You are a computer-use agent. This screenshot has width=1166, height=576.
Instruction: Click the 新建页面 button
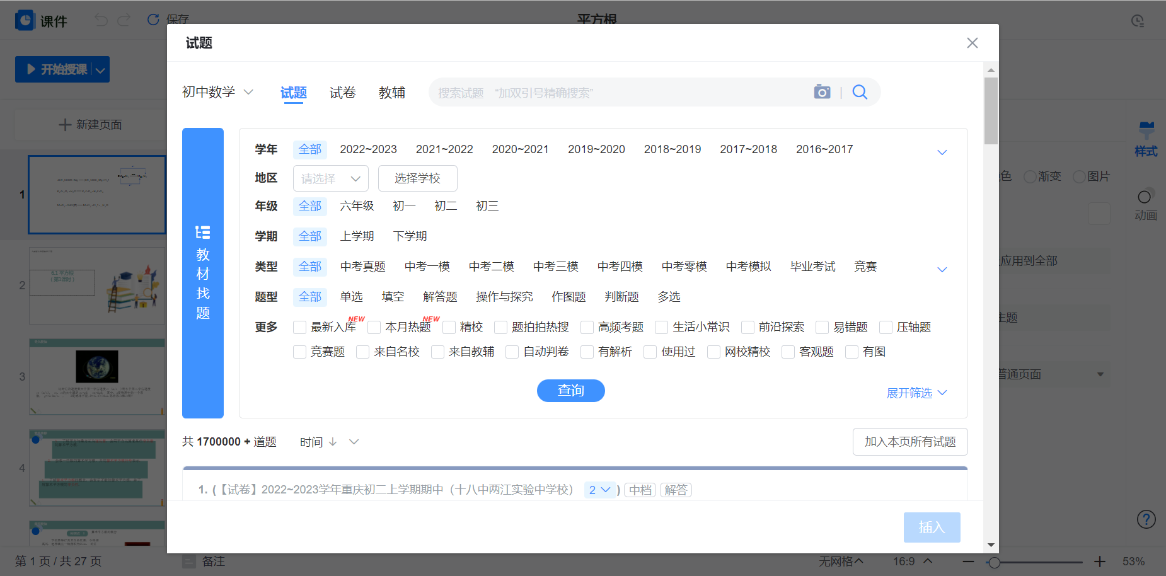click(90, 125)
